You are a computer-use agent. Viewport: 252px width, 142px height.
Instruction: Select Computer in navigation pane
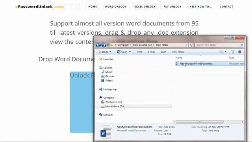[109, 97]
